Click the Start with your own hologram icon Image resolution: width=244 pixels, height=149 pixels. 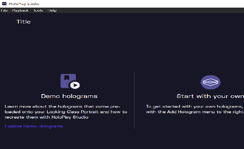pos(210,82)
